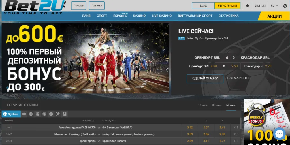
Task: Select the table tennis sport icon
Action: (x=58, y=114)
